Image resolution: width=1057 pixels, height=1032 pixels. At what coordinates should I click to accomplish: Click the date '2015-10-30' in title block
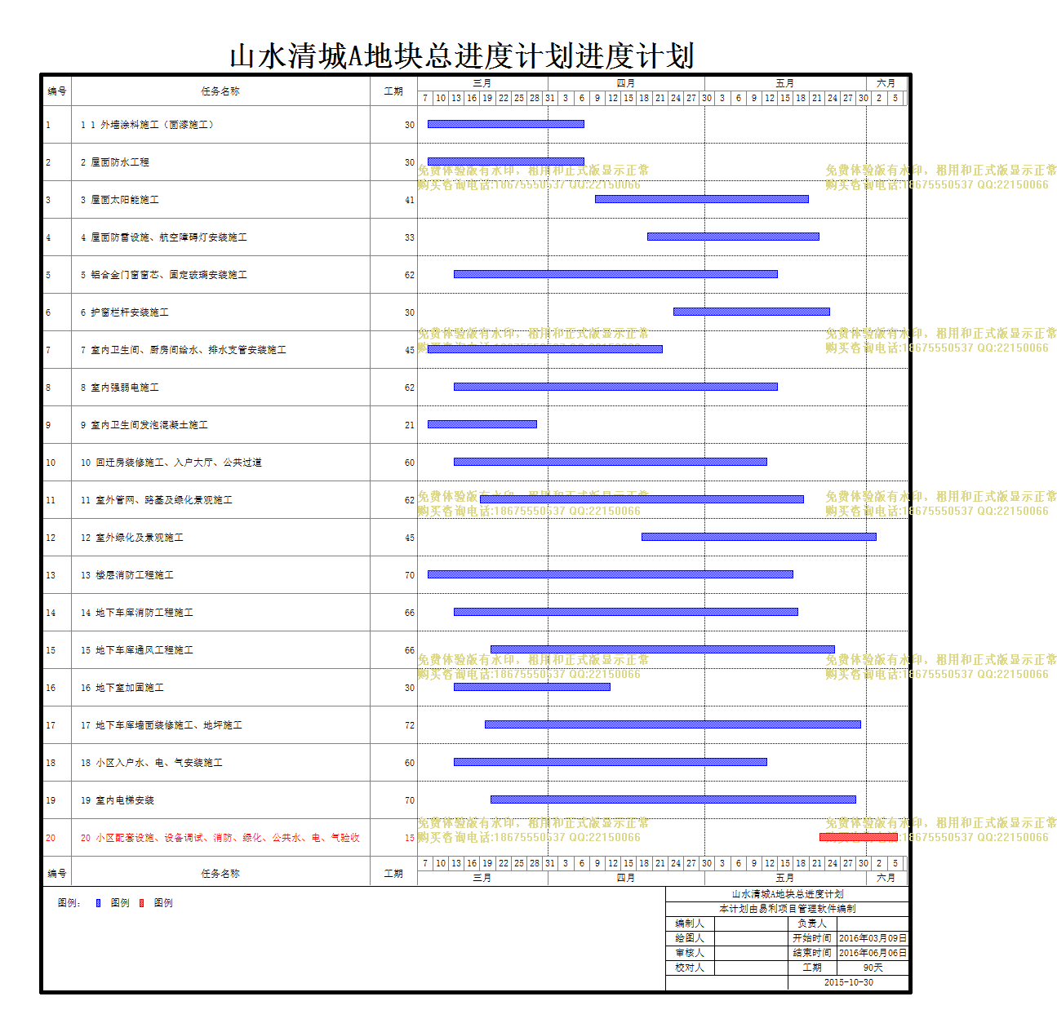pyautogui.click(x=849, y=982)
